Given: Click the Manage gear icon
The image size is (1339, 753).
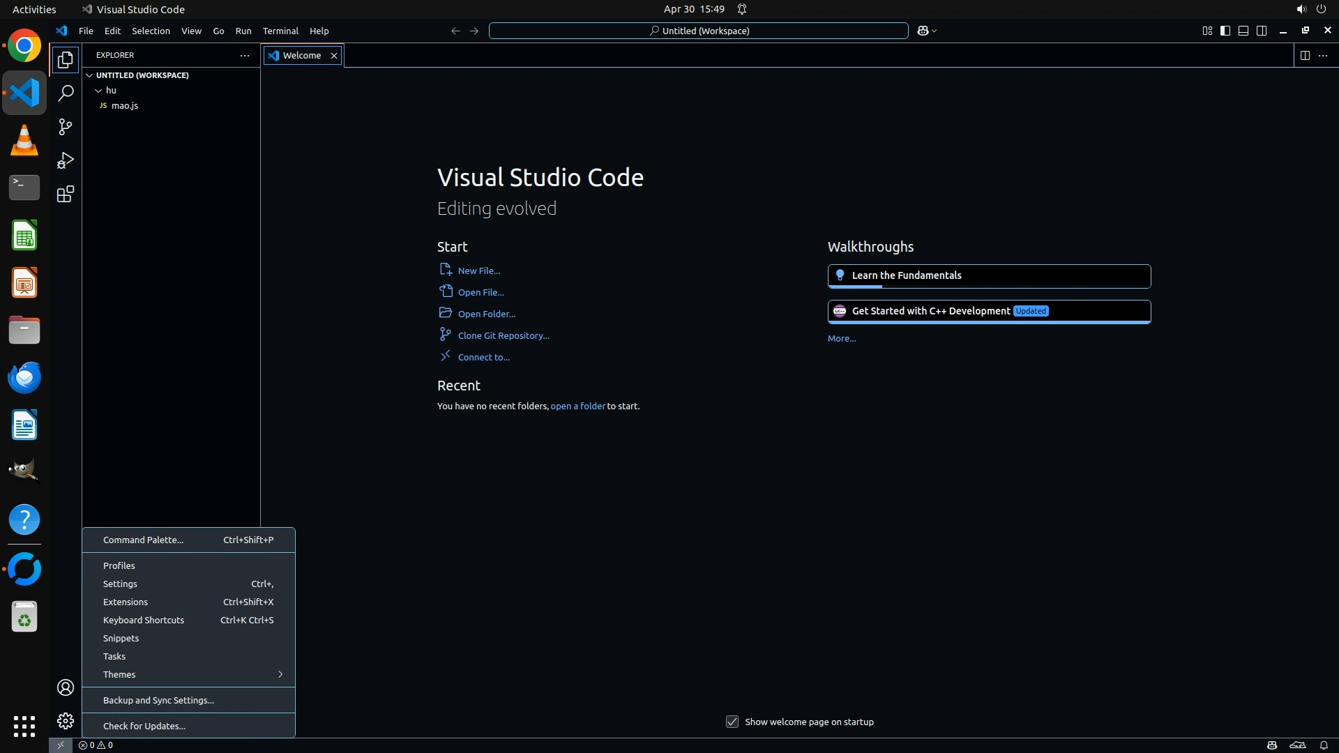Looking at the screenshot, I should point(66,721).
